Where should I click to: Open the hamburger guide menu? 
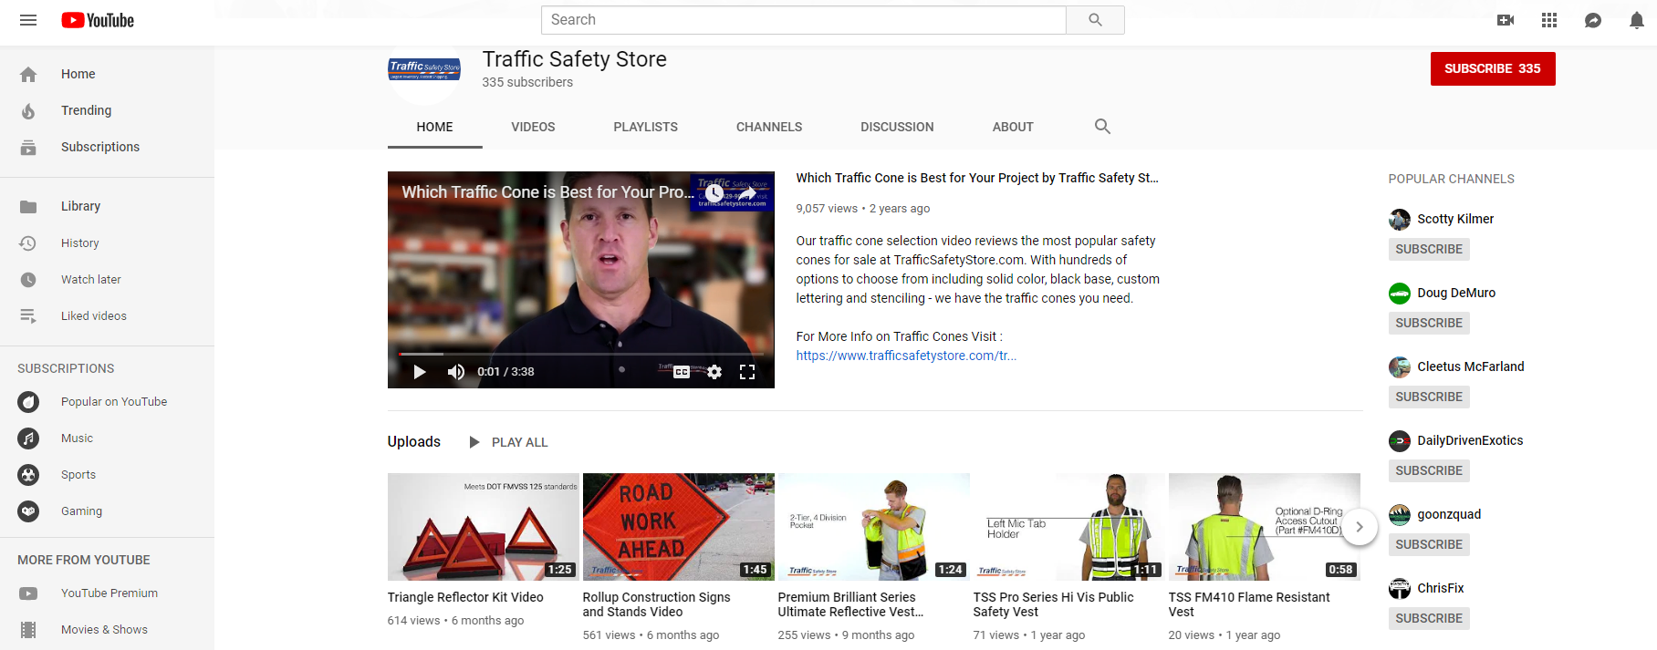point(28,20)
